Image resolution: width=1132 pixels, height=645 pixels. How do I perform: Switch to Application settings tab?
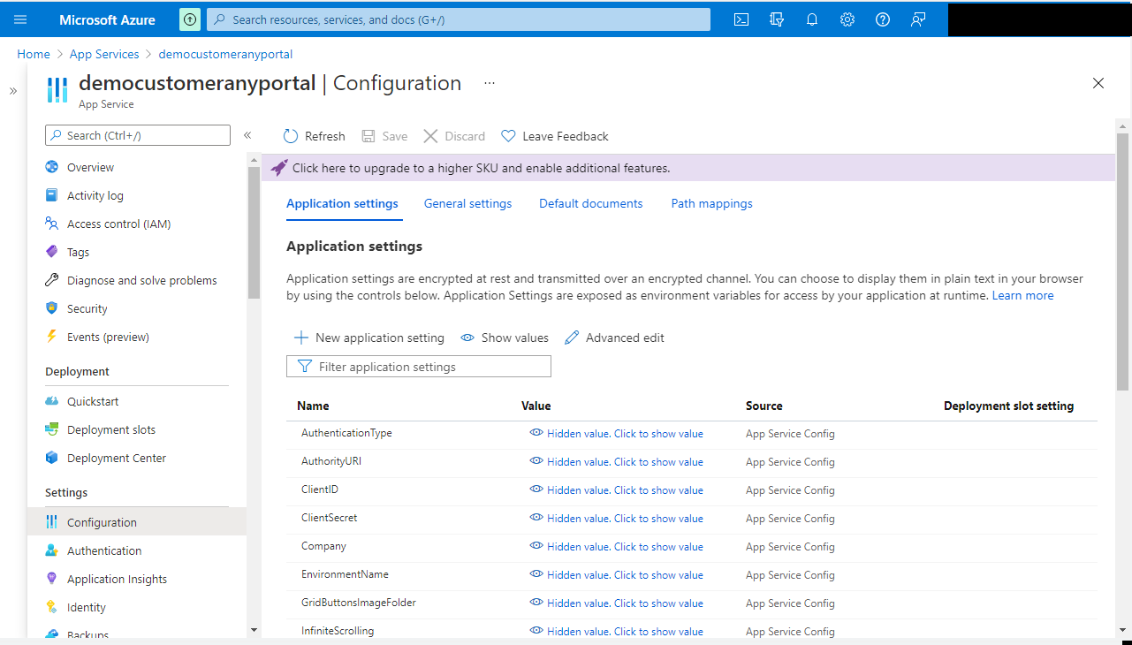pyautogui.click(x=342, y=203)
